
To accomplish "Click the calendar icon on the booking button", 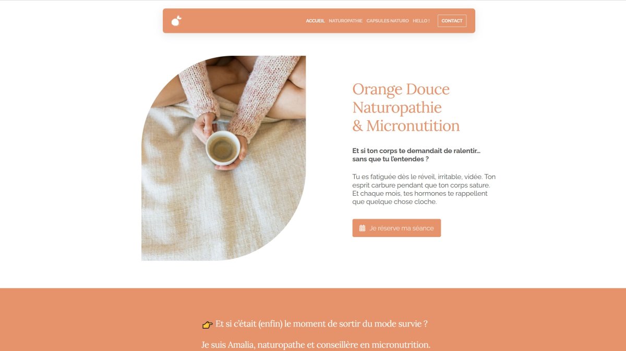I will coord(362,228).
